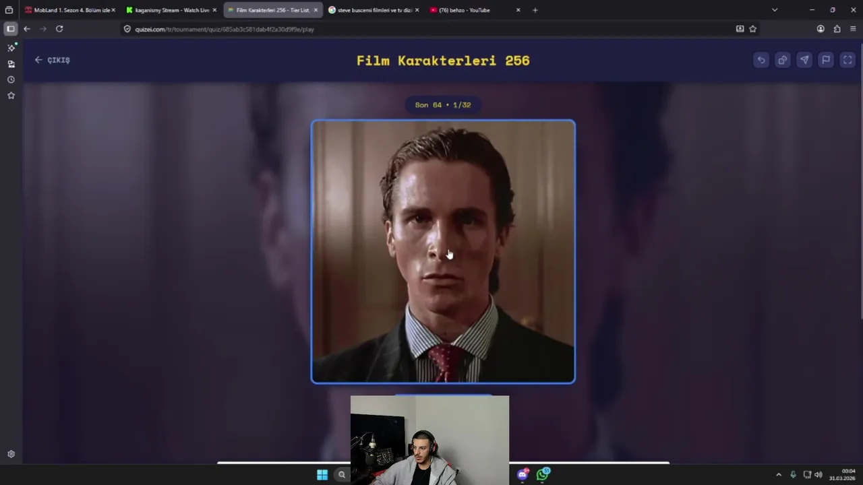Screen dimensions: 863x485
Task: Show hidden system tray icons
Action: [779, 475]
